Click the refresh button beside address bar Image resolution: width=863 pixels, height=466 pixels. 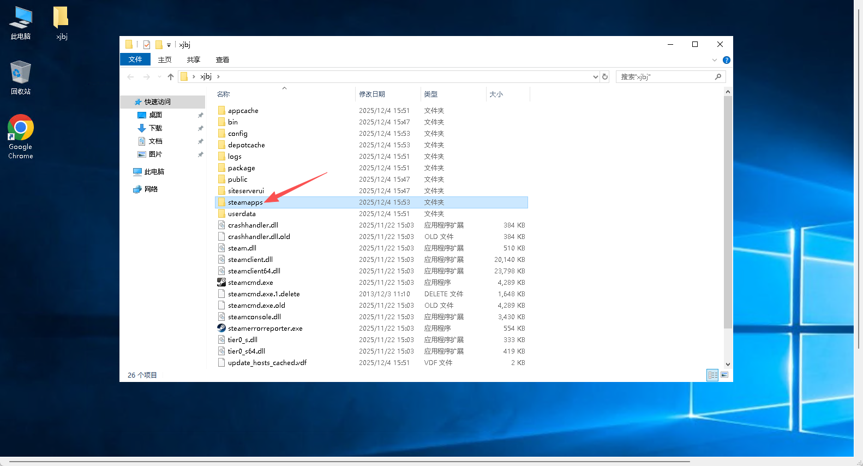coord(604,77)
